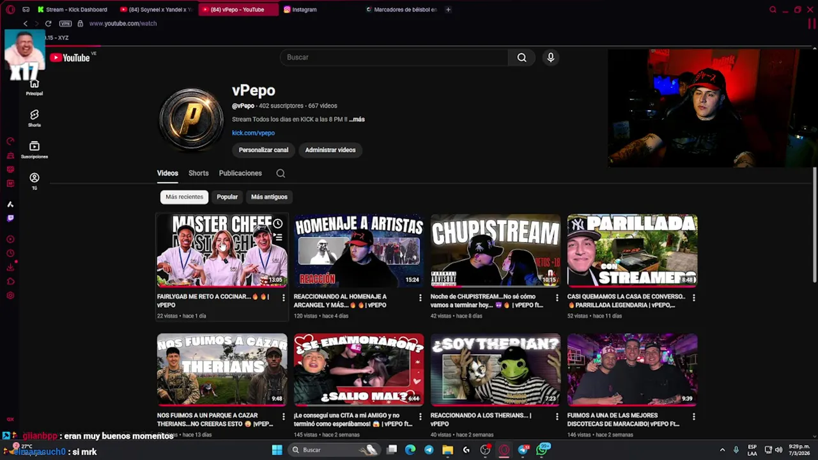
Task: Click the site lock icon in address bar
Action: [x=80, y=24]
